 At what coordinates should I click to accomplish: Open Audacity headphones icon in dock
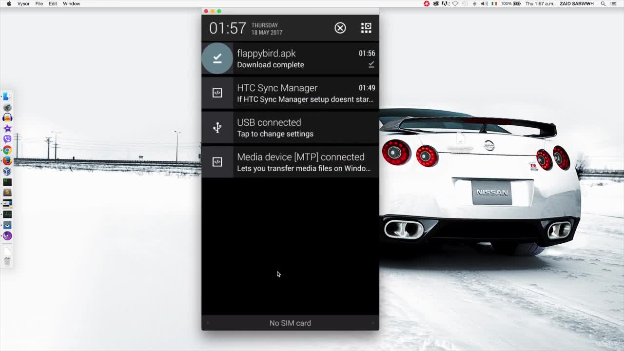(x=7, y=118)
